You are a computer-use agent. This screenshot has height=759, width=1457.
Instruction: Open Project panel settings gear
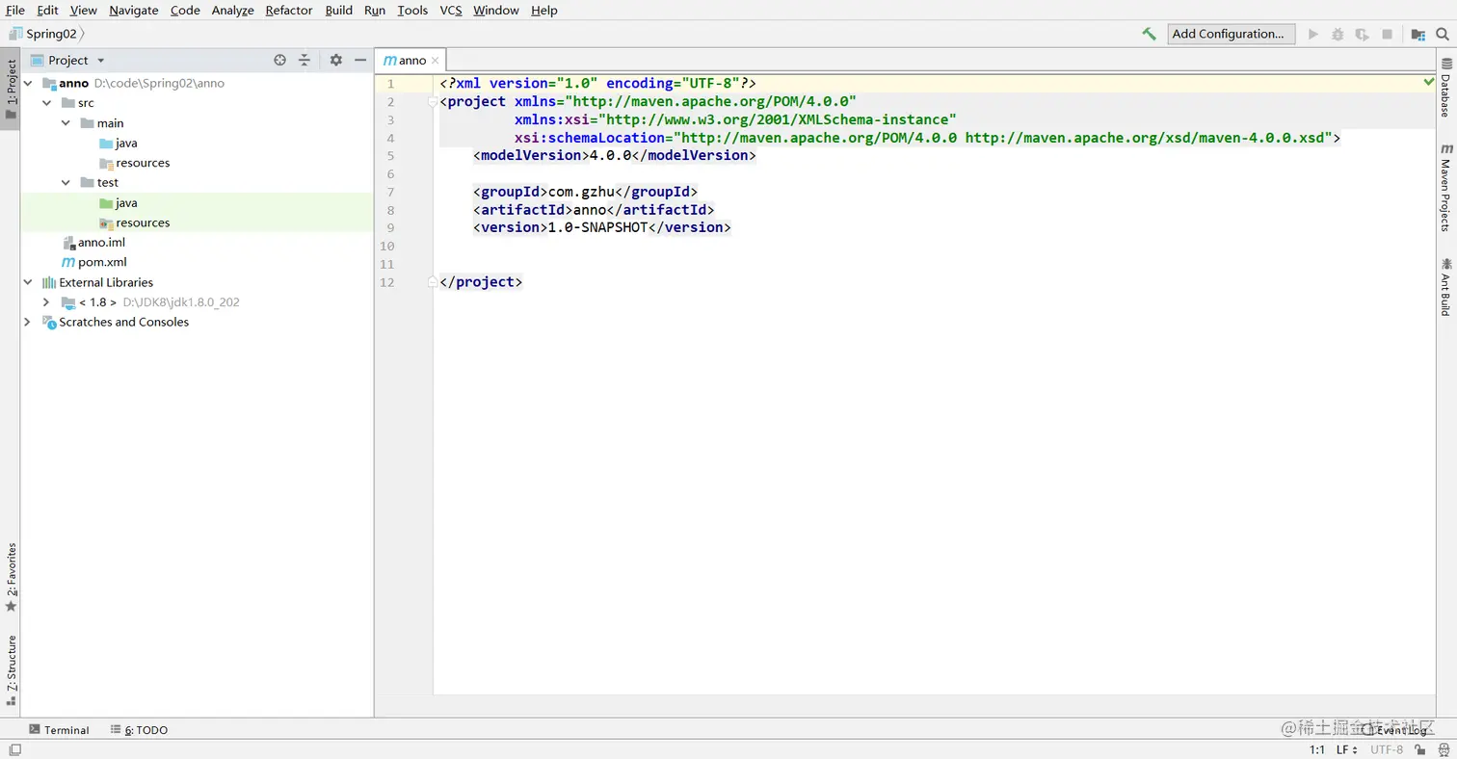(x=335, y=60)
